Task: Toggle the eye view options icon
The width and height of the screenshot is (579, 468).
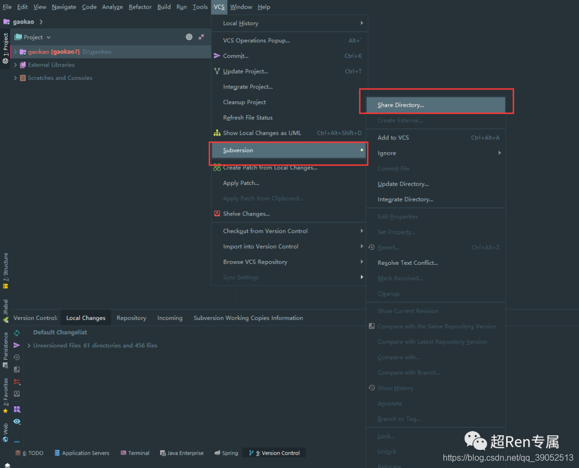Action: 17,421
